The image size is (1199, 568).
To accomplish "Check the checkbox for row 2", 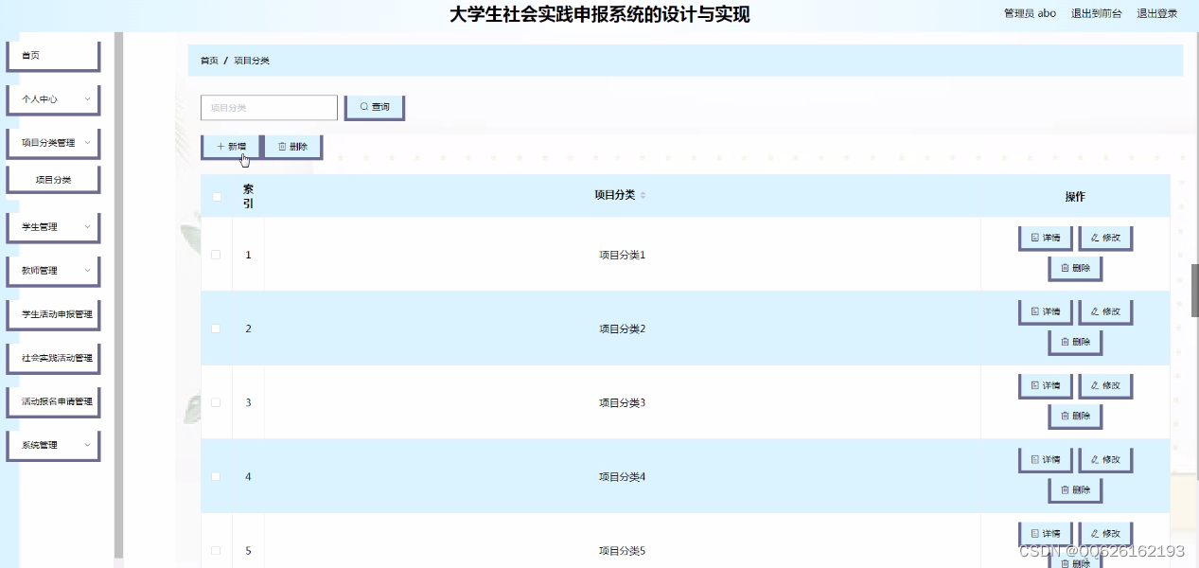I will pos(217,328).
